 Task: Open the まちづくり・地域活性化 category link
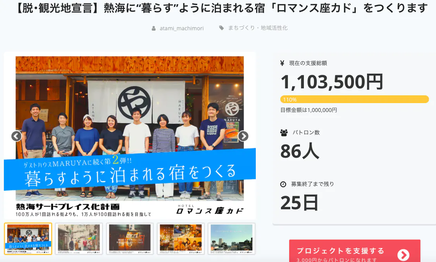point(258,28)
